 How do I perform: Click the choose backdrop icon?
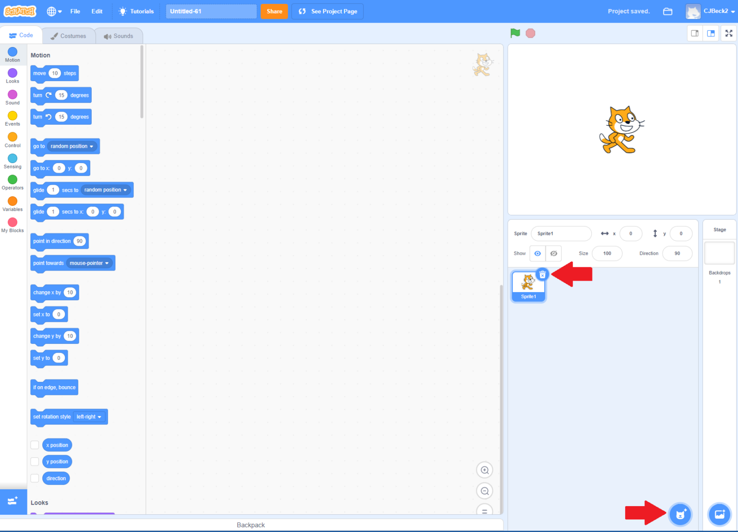[719, 514]
